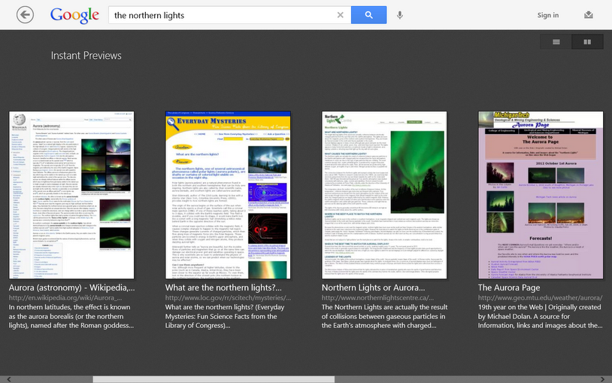Click the Google logo
Screen dimensions: 612x383
[74, 15]
